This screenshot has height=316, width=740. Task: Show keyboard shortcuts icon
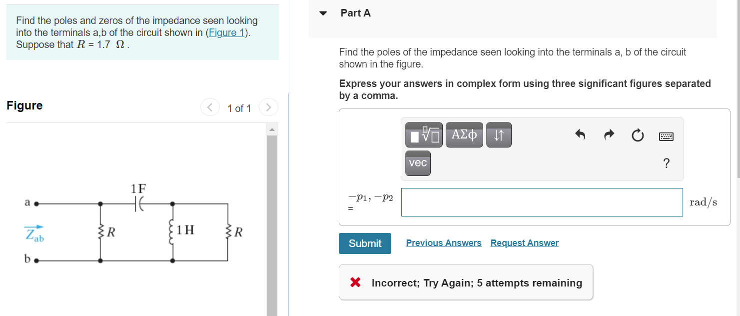pyautogui.click(x=666, y=136)
